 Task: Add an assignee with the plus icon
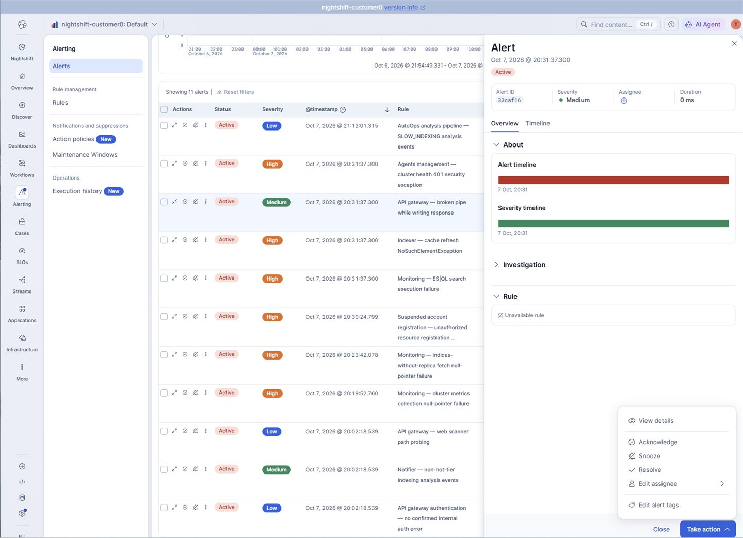624,101
